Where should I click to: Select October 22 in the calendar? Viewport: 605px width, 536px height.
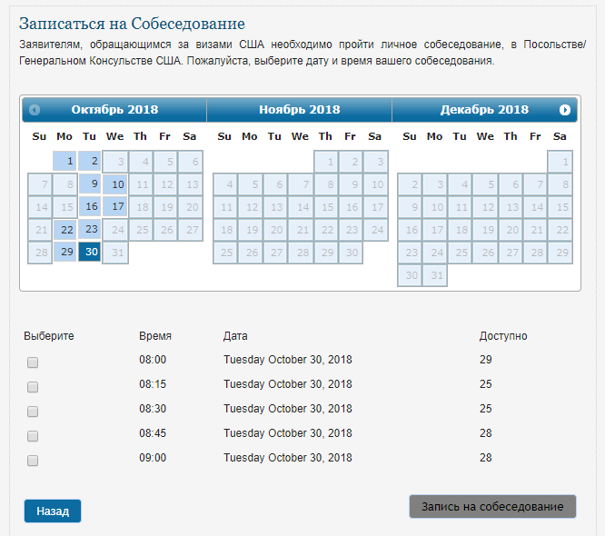click(65, 230)
